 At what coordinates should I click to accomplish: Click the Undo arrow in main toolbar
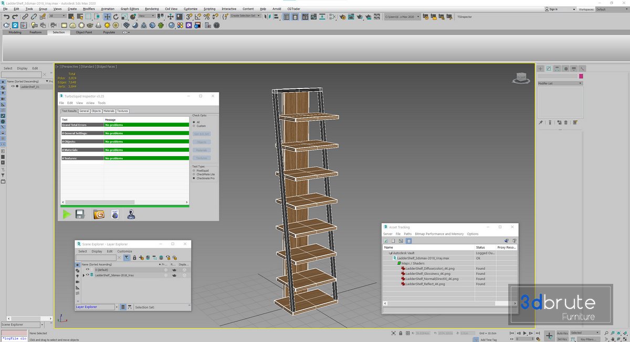tap(6, 17)
